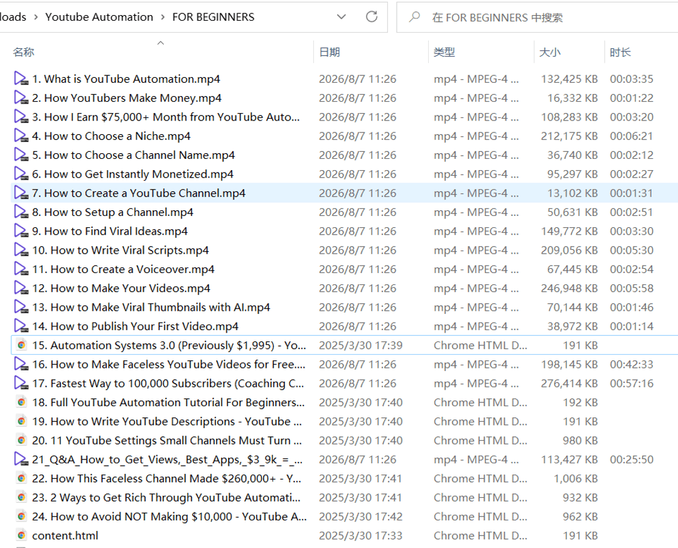Screen dimensions: 678x548
Task: Click Chrome icon for 19. How to Write YouTube Descriptions
Action: [21, 421]
